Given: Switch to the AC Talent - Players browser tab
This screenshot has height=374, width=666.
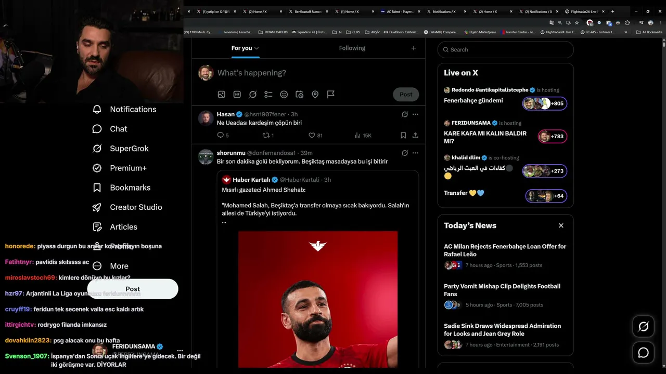Looking at the screenshot, I should click(x=400, y=11).
